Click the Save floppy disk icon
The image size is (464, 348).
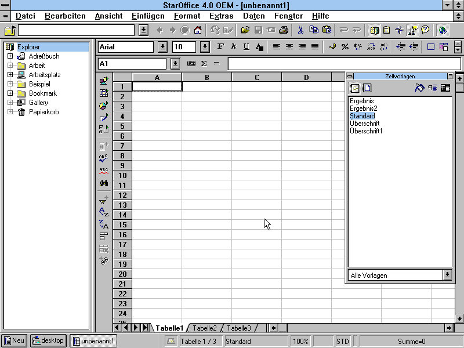[258, 30]
